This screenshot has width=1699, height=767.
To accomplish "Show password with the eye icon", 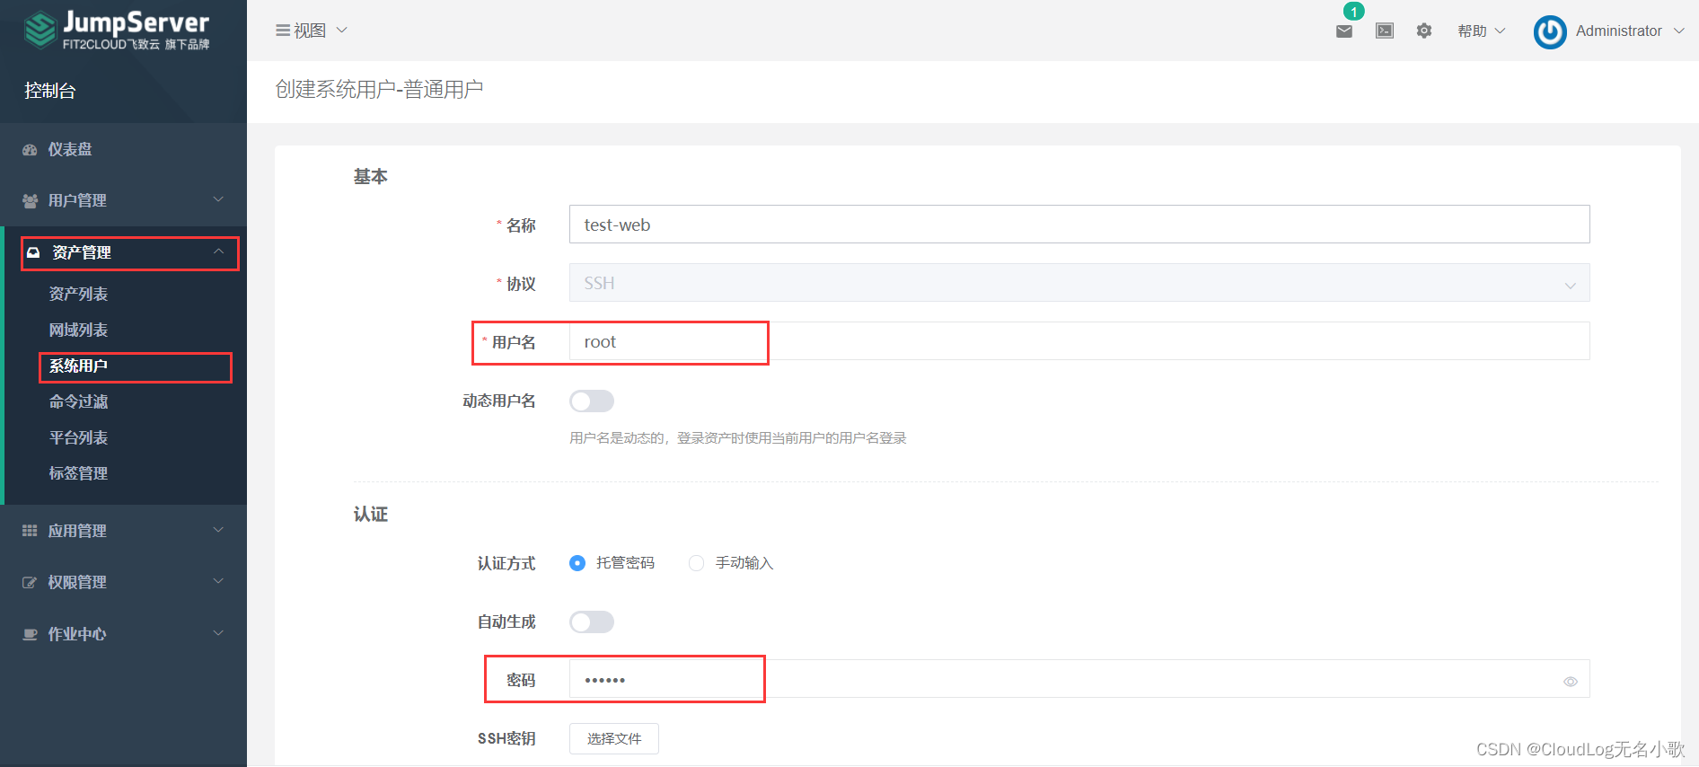I will 1571,682.
